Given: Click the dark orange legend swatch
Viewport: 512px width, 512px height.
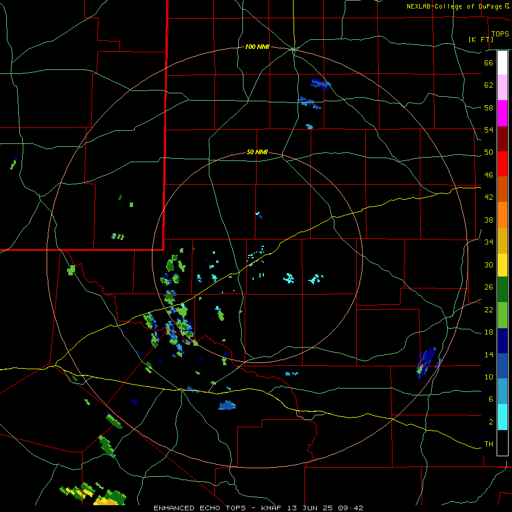Looking at the screenshot, I should [x=502, y=189].
